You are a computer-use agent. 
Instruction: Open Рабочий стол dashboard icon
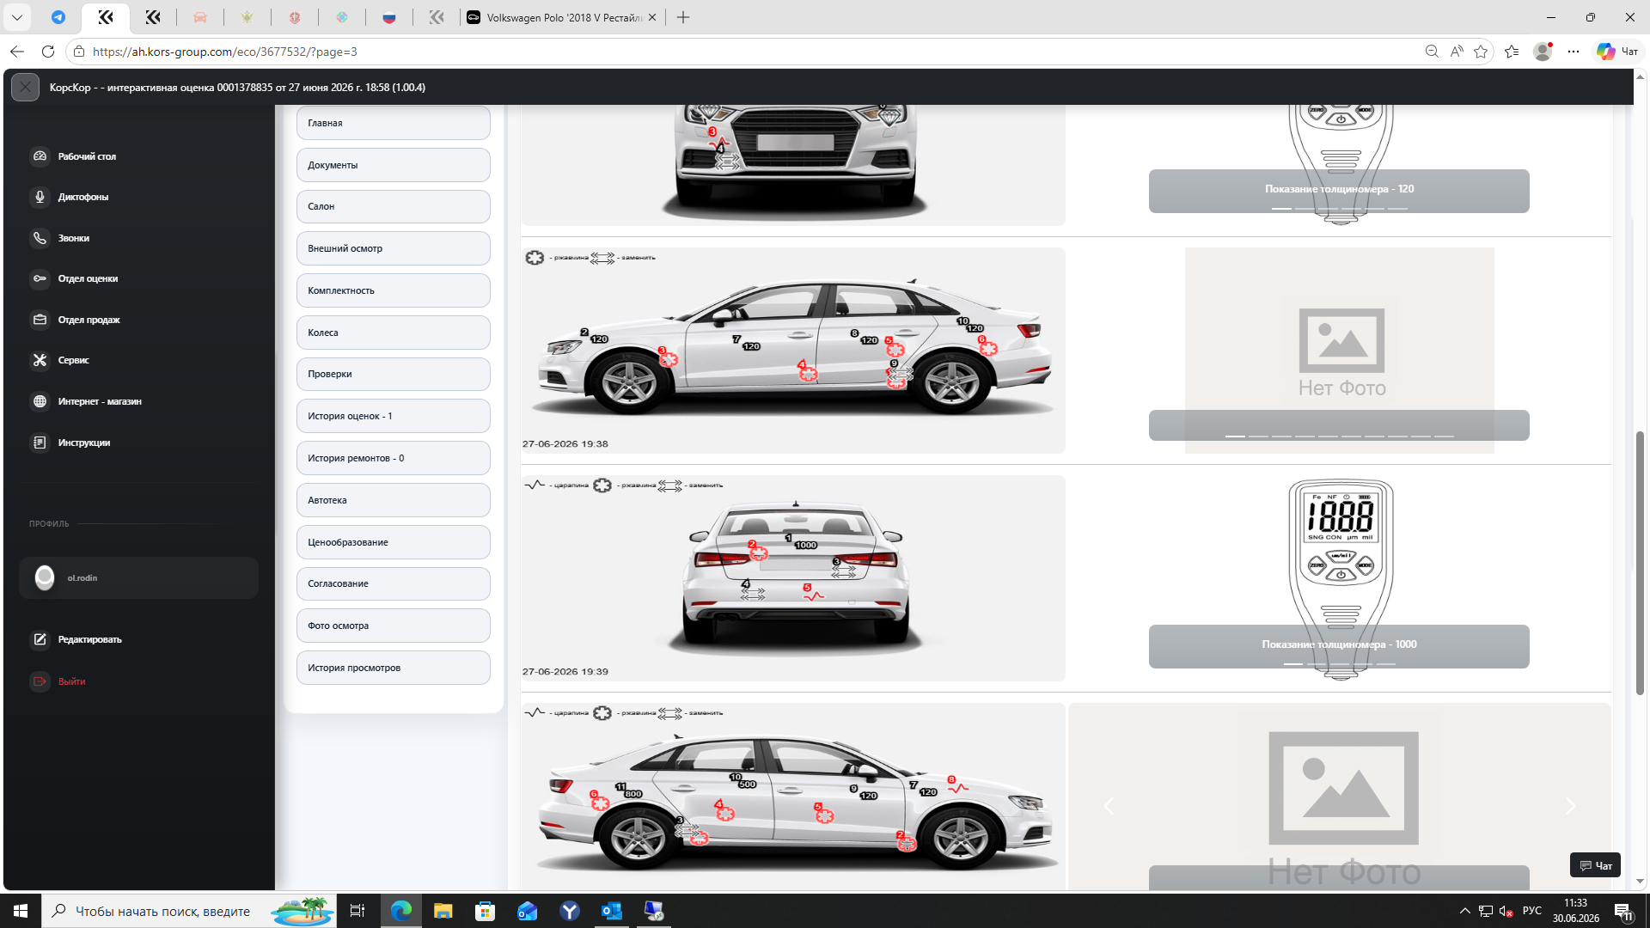[40, 156]
